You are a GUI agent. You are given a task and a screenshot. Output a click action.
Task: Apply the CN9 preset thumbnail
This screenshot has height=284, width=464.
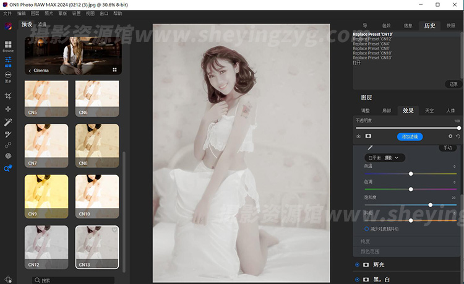[46, 196]
